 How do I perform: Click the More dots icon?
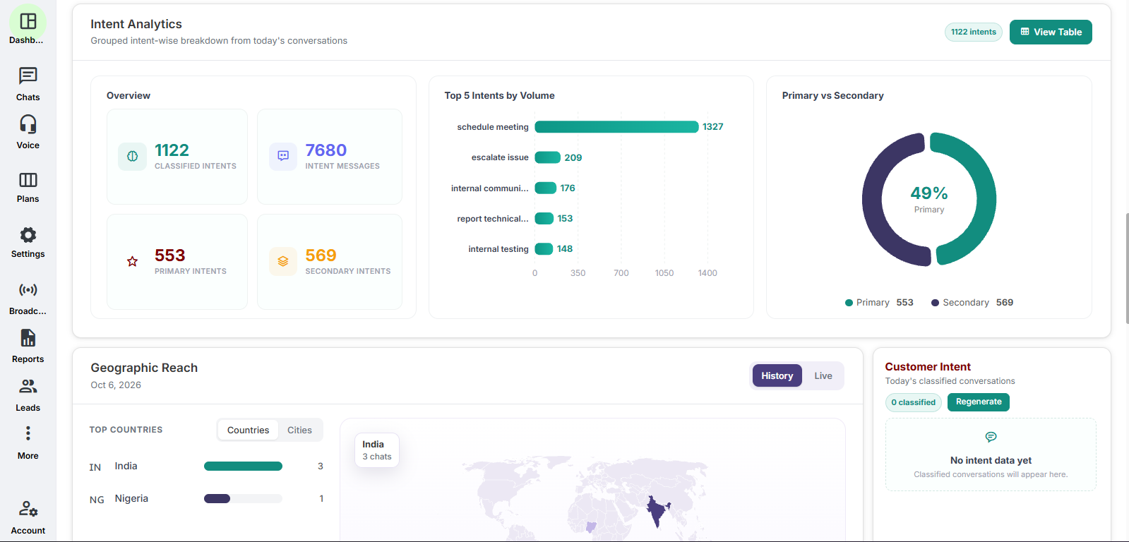(x=28, y=433)
